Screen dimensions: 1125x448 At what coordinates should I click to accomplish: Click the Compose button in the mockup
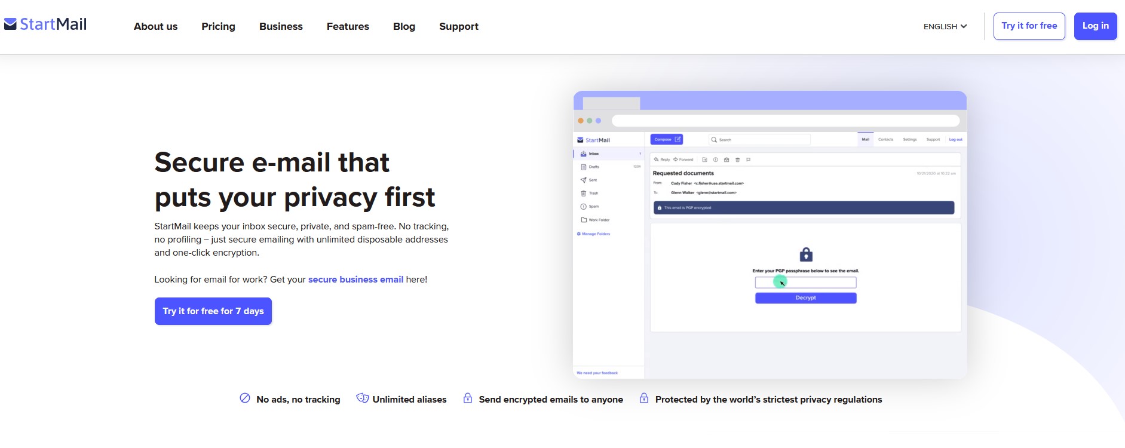pyautogui.click(x=666, y=139)
